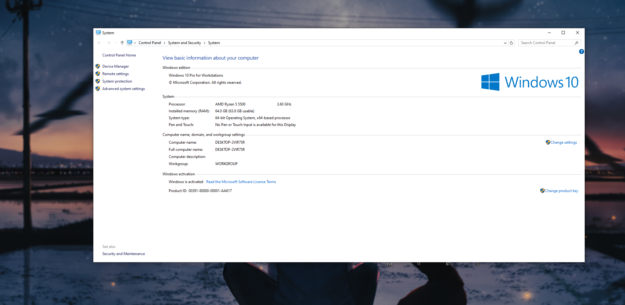Click Change product key link
Screen dimensions: 625x305
561,191
